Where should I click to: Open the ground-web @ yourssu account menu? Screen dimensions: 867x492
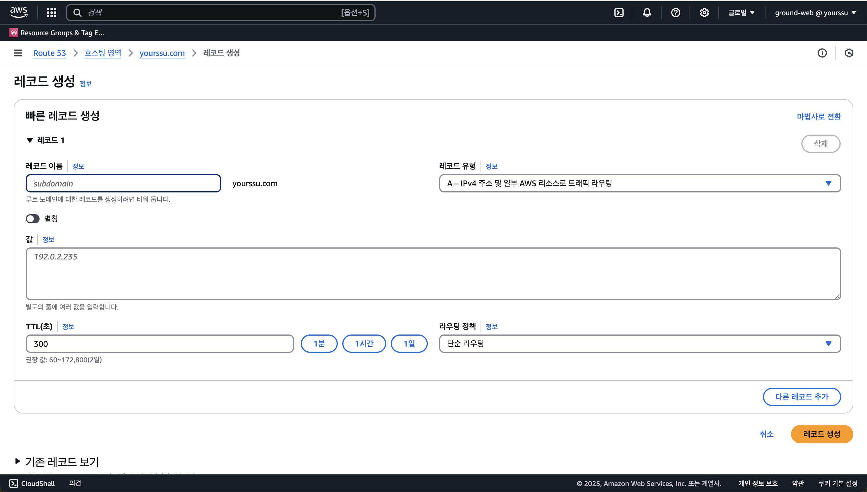click(815, 13)
